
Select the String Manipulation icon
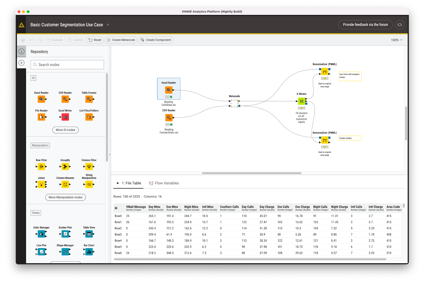click(x=89, y=184)
